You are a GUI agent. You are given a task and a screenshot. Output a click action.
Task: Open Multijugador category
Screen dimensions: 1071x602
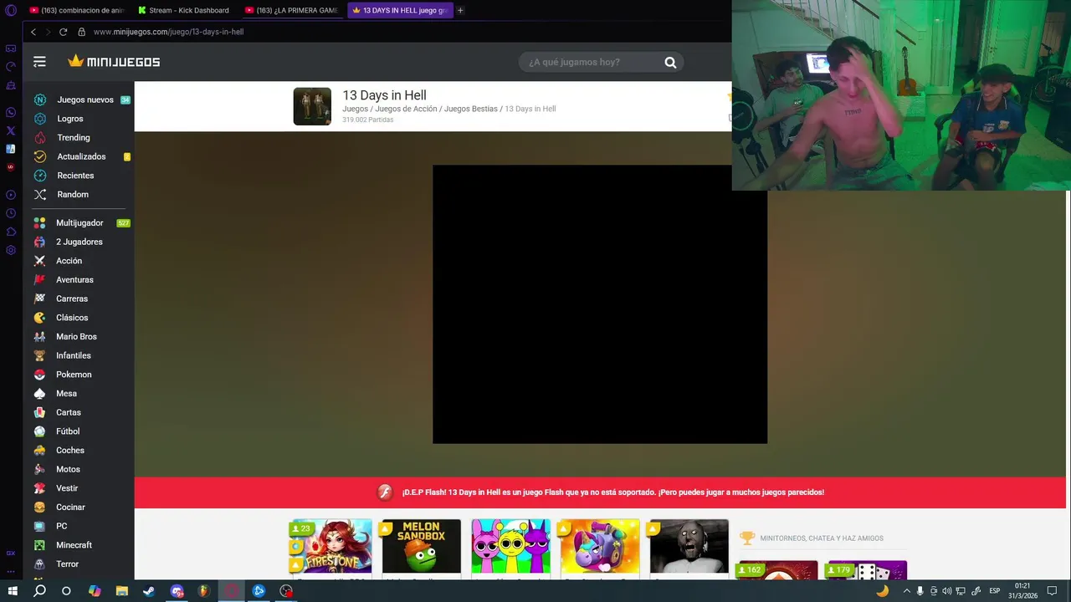point(79,223)
